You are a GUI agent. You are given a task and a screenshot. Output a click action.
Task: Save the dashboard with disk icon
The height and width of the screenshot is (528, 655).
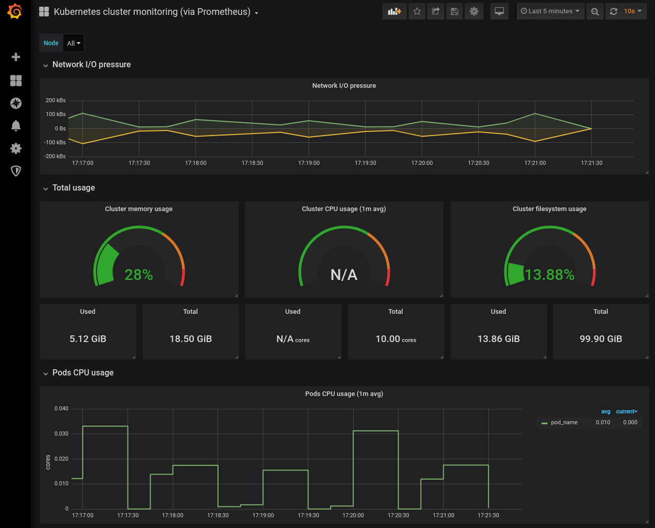454,11
